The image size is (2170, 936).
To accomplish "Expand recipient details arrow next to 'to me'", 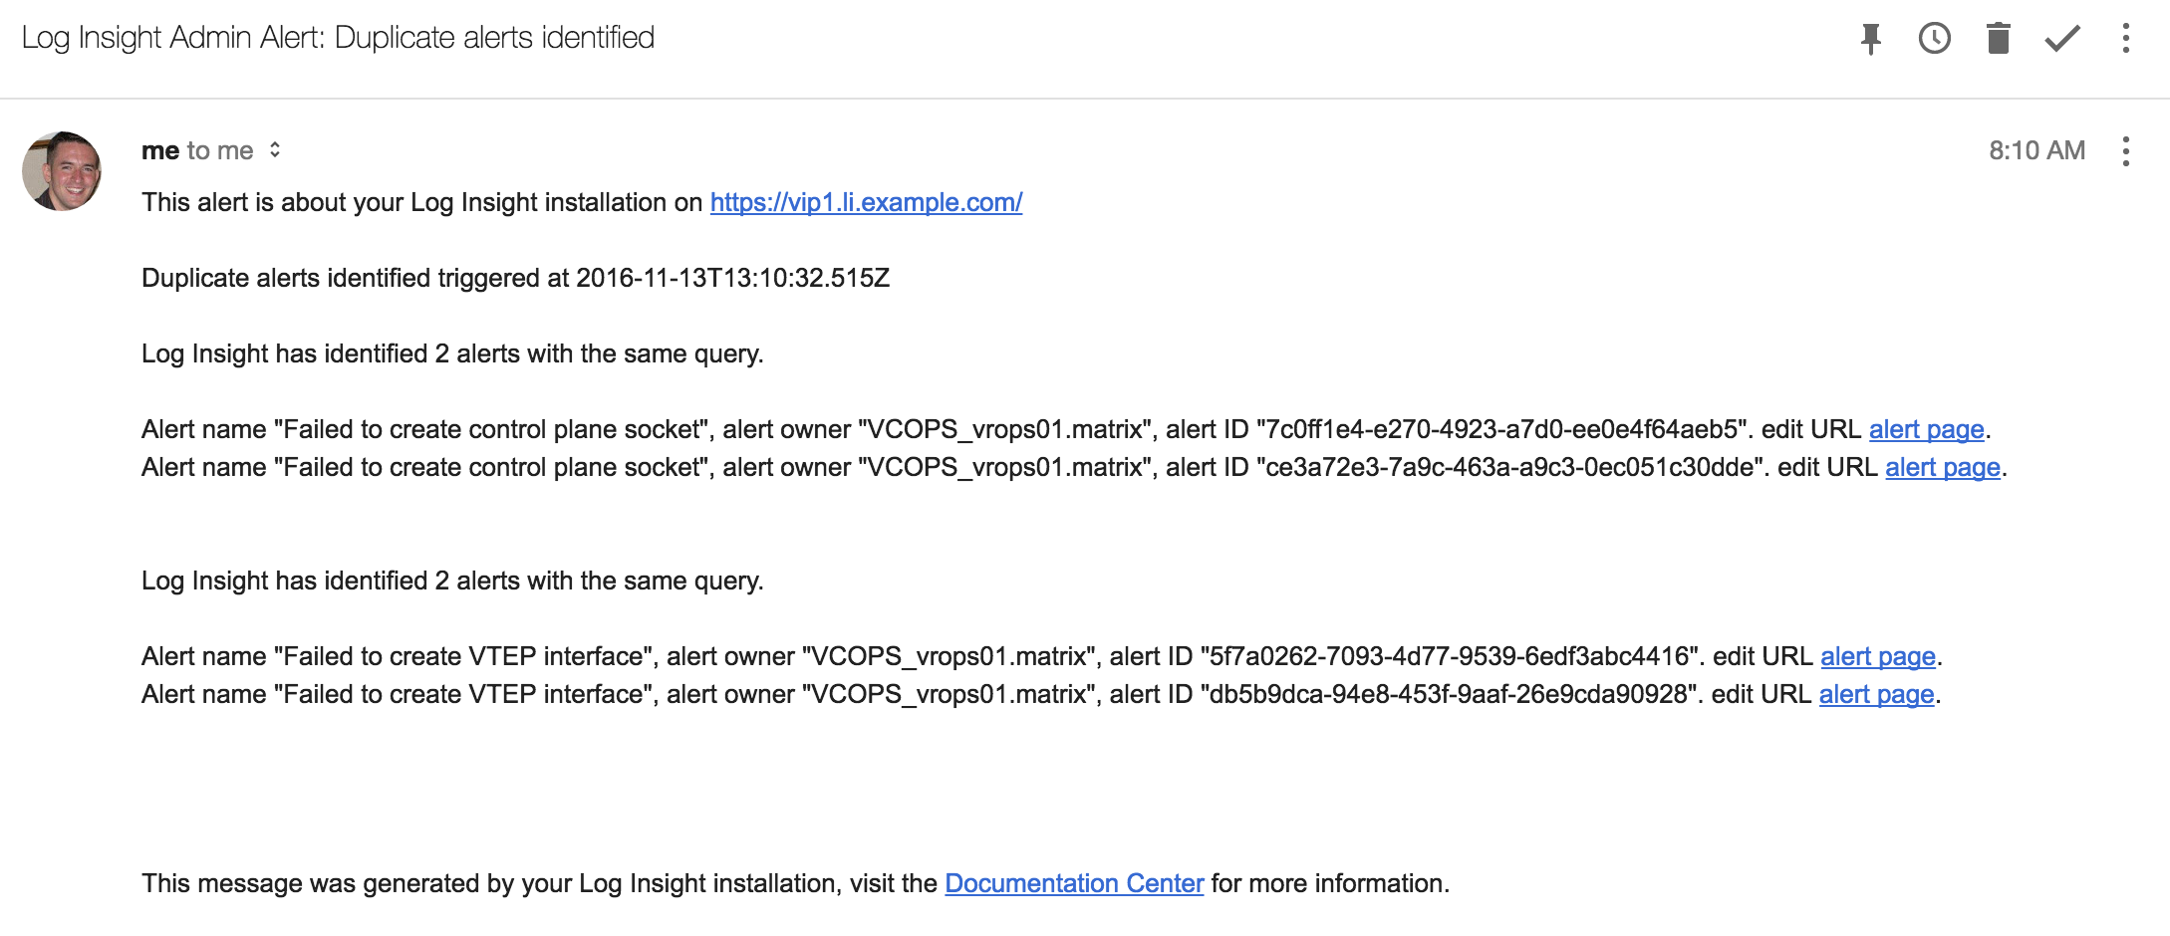I will [275, 150].
